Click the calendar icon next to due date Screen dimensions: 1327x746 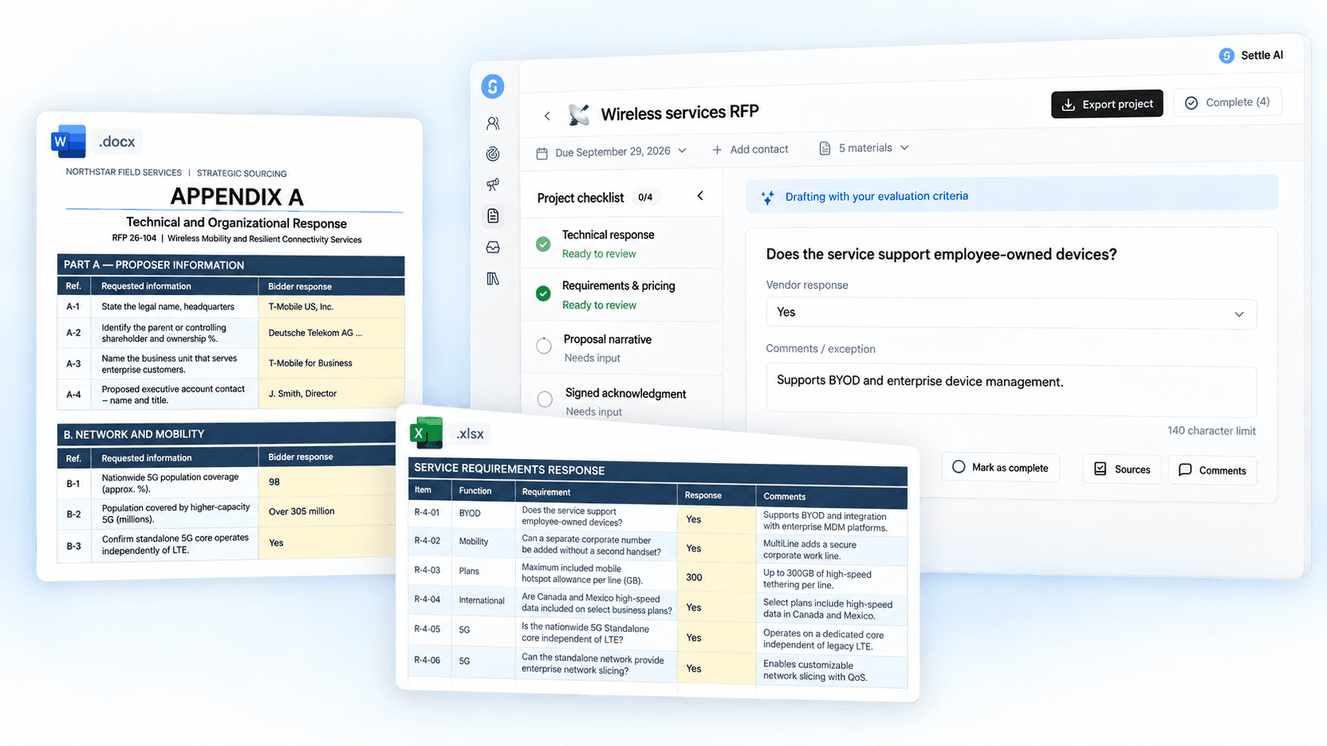point(542,153)
